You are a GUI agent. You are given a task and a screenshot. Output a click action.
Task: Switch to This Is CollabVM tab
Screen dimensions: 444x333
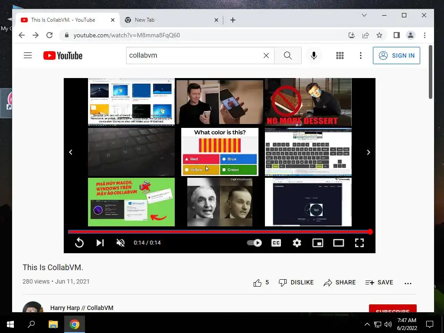[63, 20]
